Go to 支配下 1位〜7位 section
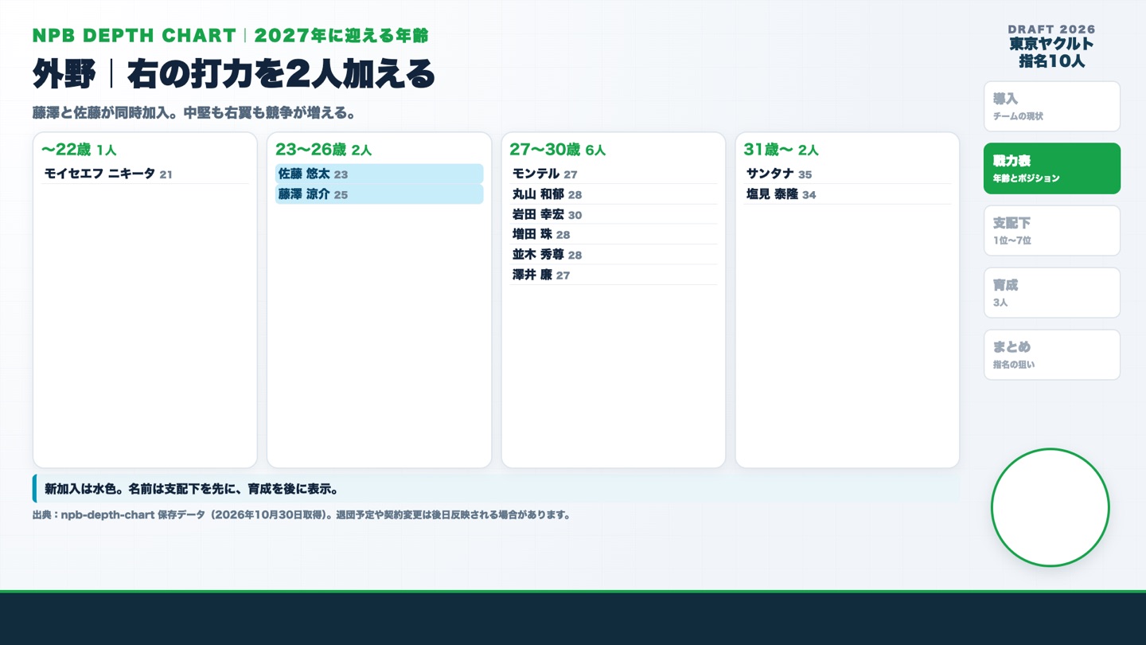This screenshot has height=645, width=1146. (1051, 231)
